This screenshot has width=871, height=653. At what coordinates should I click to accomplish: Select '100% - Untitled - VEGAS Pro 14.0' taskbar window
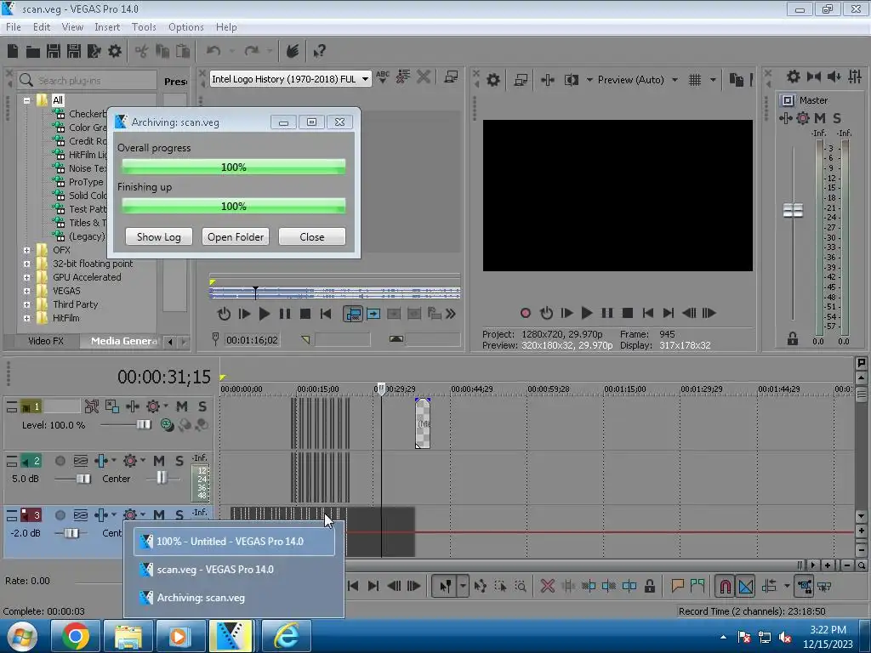click(234, 542)
